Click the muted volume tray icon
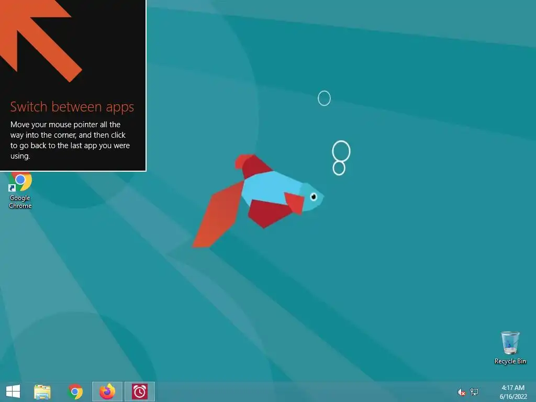Viewport: 536px width, 402px height. pyautogui.click(x=461, y=392)
